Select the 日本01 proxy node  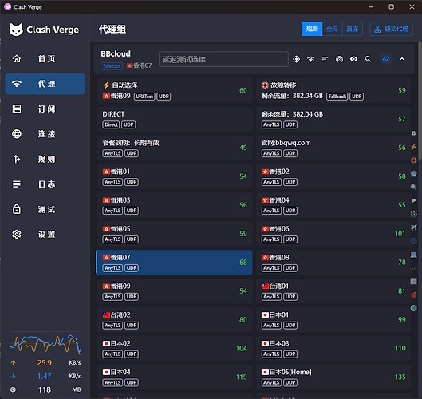(333, 320)
